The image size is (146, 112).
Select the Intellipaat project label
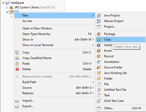point(17,3)
